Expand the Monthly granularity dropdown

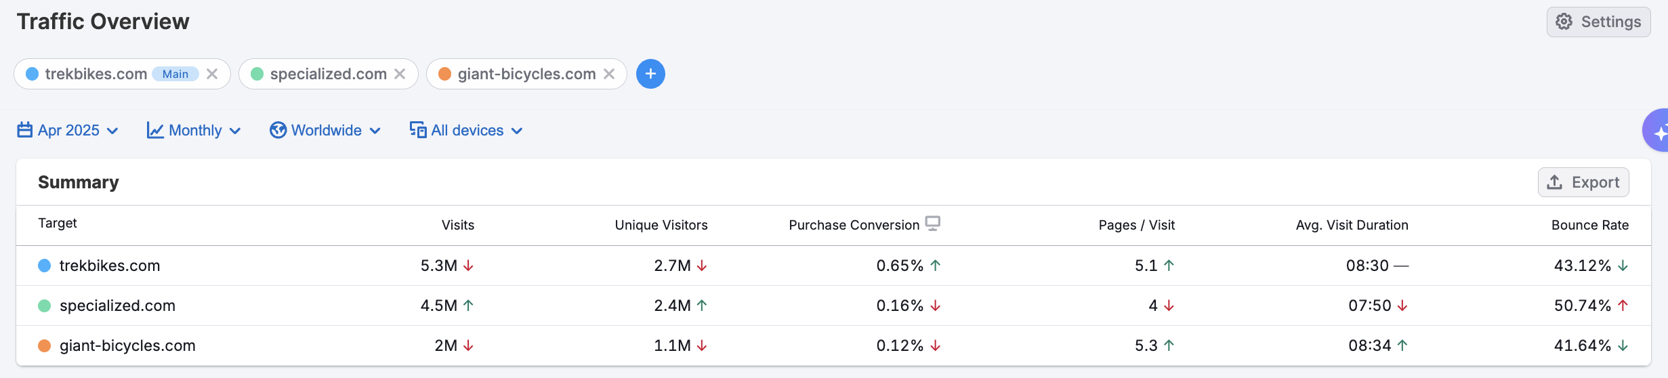[194, 130]
